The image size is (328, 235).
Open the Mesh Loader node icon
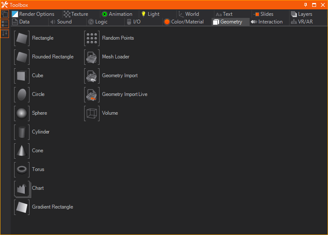point(92,57)
